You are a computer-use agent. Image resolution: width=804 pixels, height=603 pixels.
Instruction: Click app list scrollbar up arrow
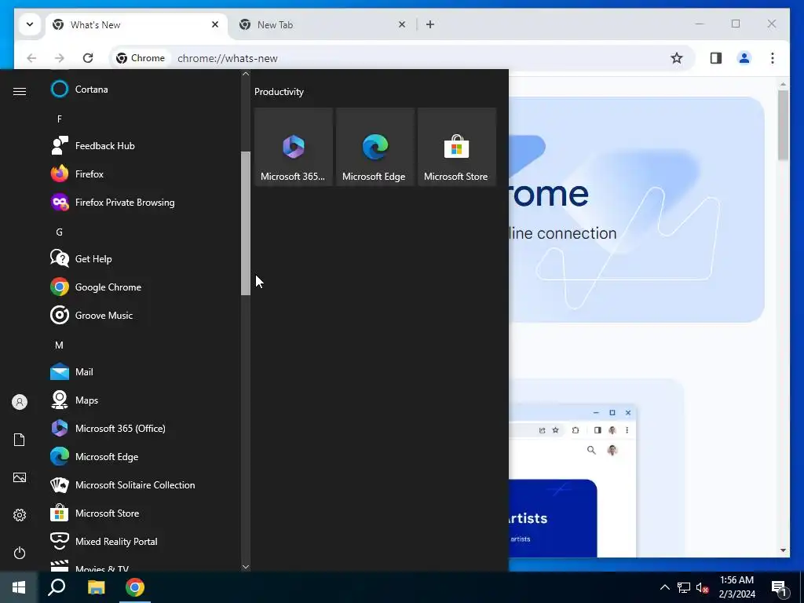[x=246, y=74]
